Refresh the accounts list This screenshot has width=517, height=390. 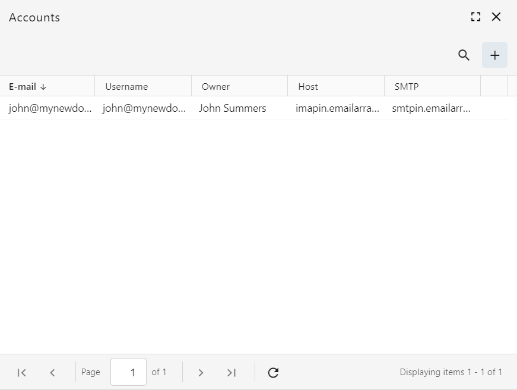tap(272, 372)
